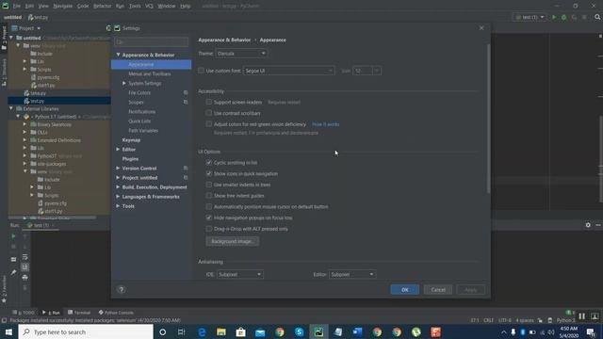This screenshot has height=339, width=603.
Task: Click the Debug bug icon in main toolbar
Action: [563, 17]
